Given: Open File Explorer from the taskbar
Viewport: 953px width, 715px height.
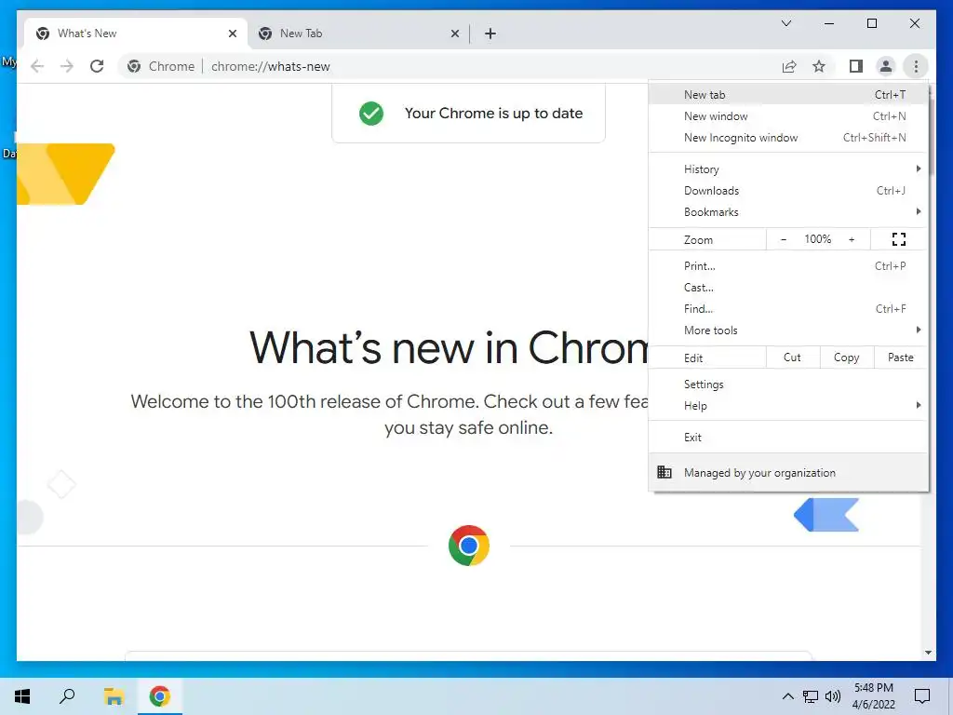Looking at the screenshot, I should point(114,696).
